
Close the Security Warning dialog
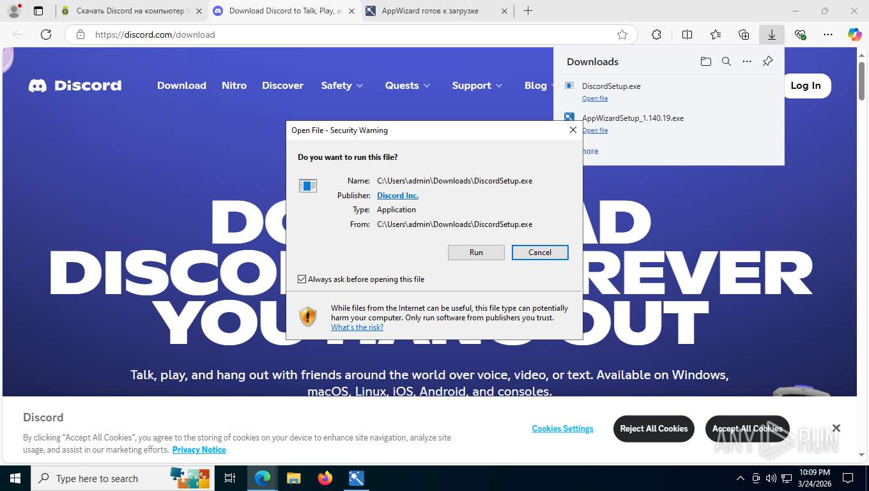point(573,130)
